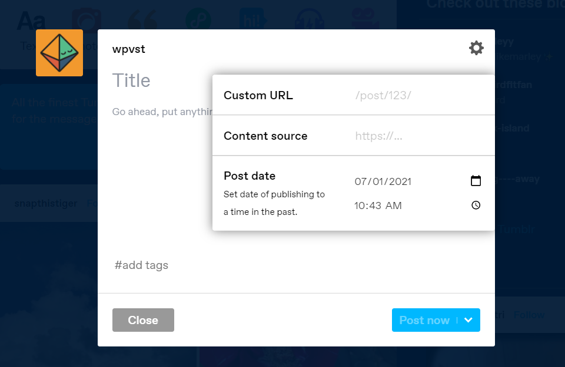Click the post settings gear icon
The width and height of the screenshot is (565, 367).
[476, 48]
